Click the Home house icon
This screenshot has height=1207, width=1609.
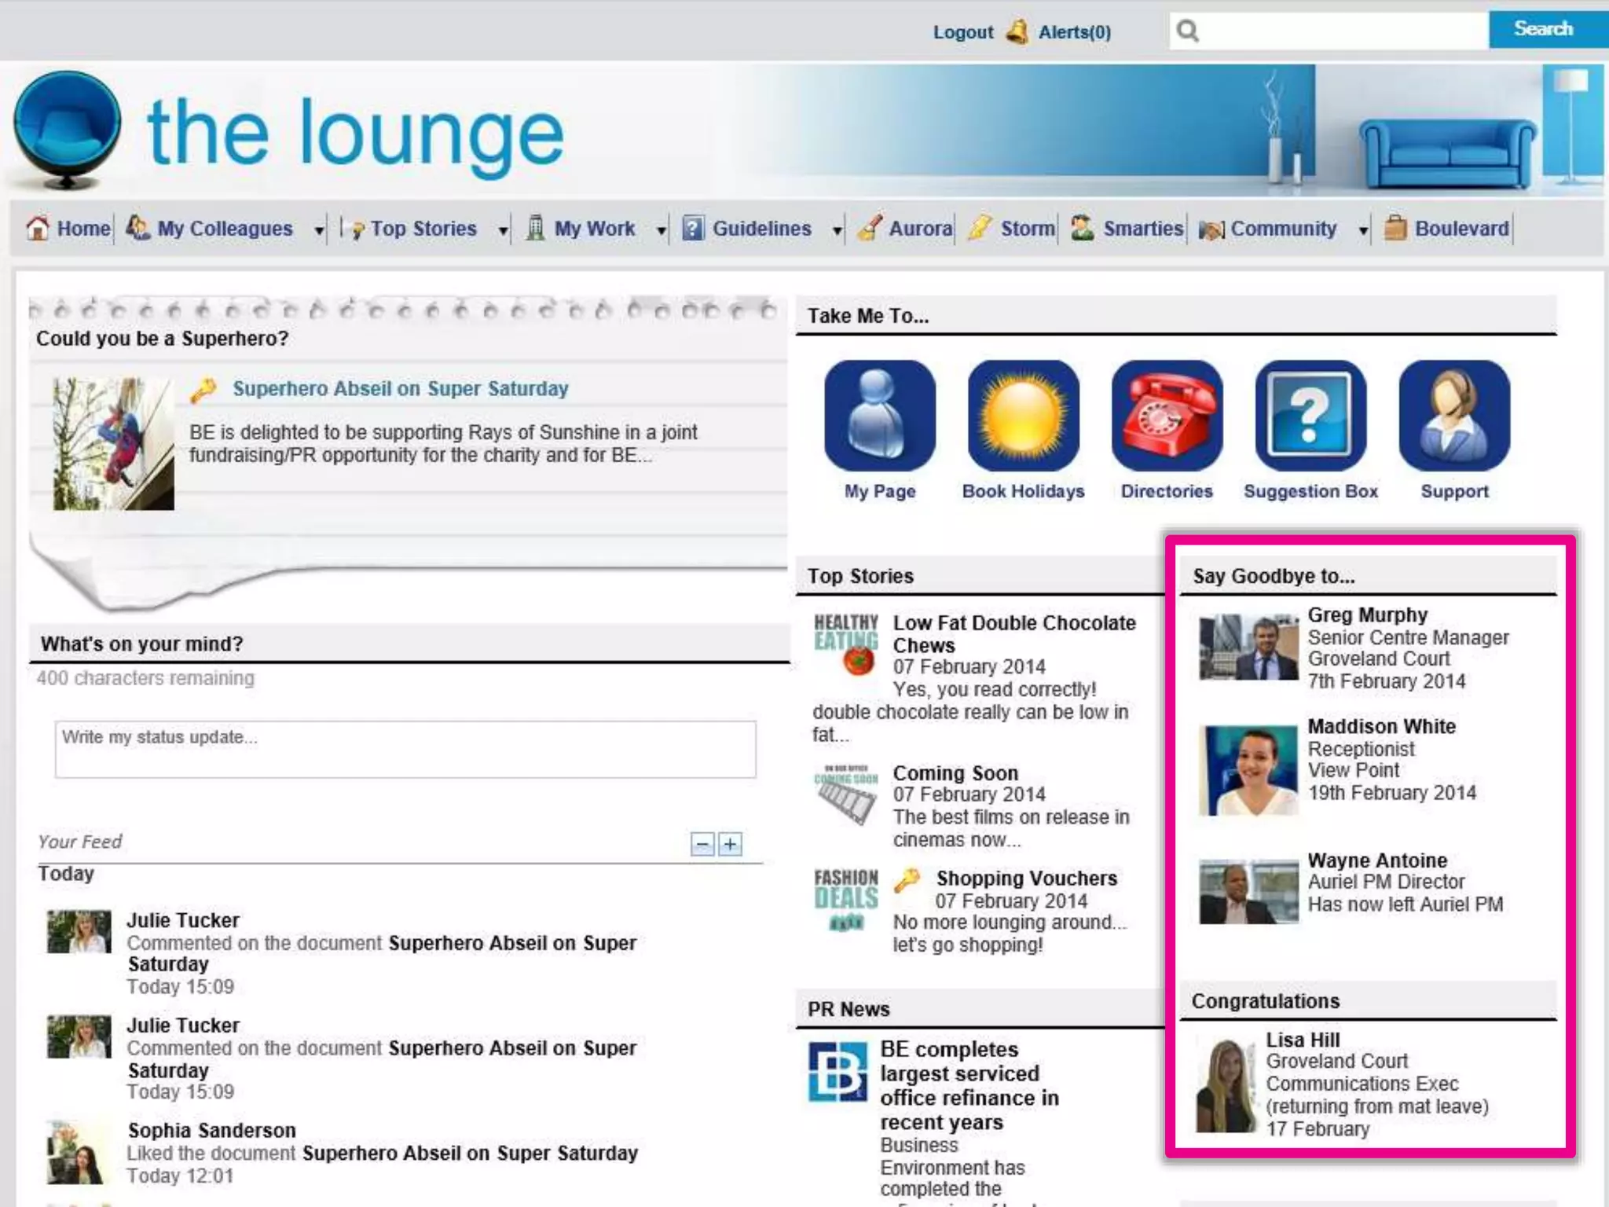point(37,228)
